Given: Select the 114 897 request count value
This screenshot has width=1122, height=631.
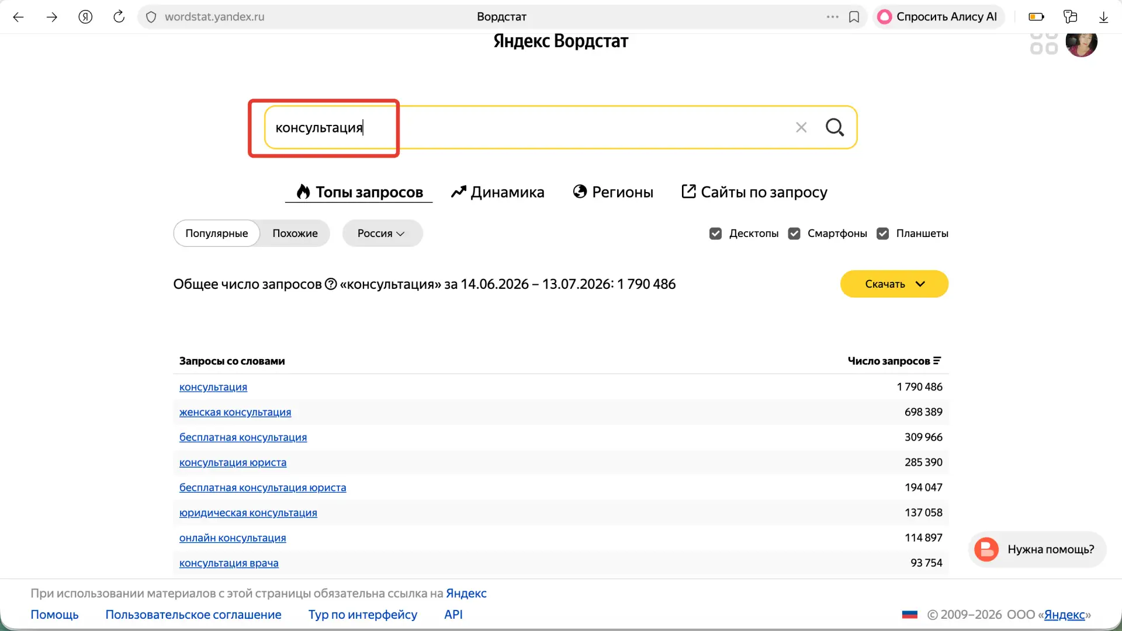Looking at the screenshot, I should [x=923, y=538].
